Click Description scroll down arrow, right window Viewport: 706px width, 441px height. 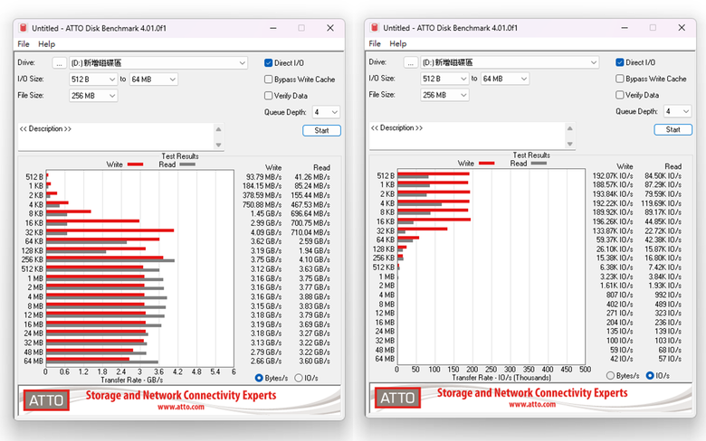pos(569,144)
